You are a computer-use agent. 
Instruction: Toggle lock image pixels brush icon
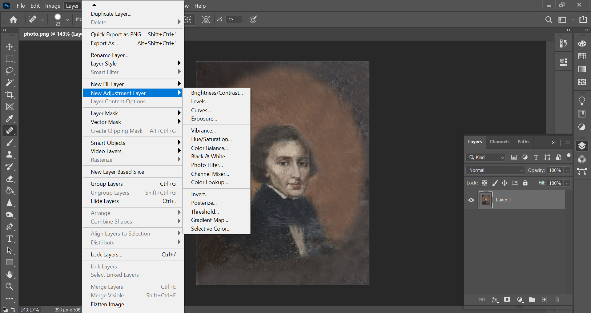coord(495,183)
